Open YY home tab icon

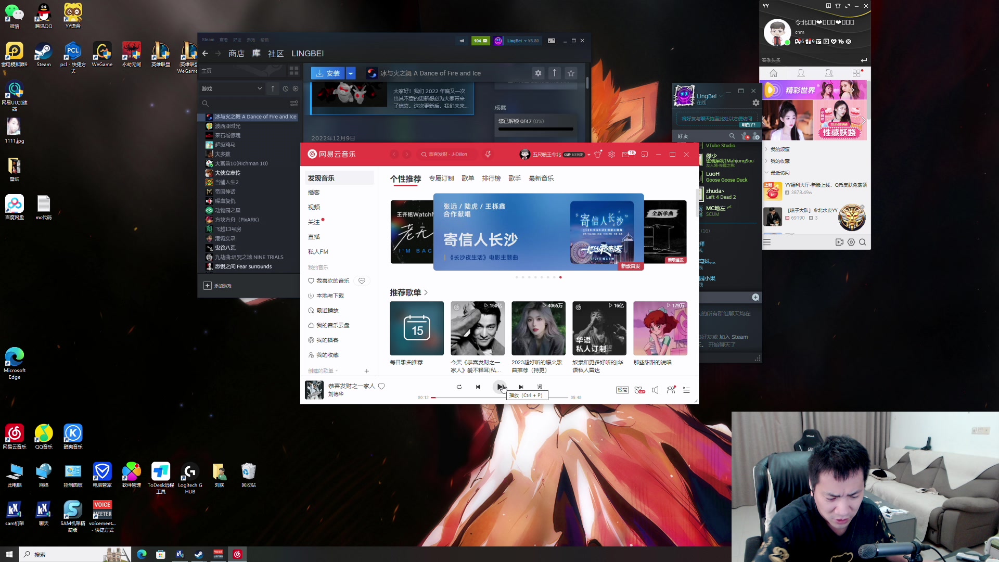[x=774, y=73]
